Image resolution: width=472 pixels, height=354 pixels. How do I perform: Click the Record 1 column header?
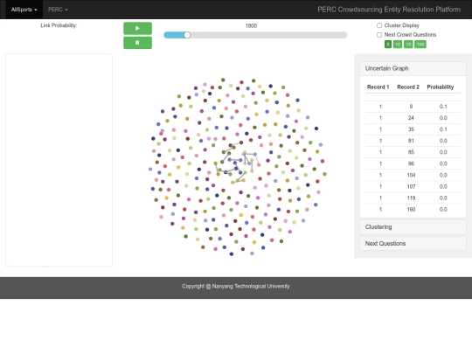378,87
